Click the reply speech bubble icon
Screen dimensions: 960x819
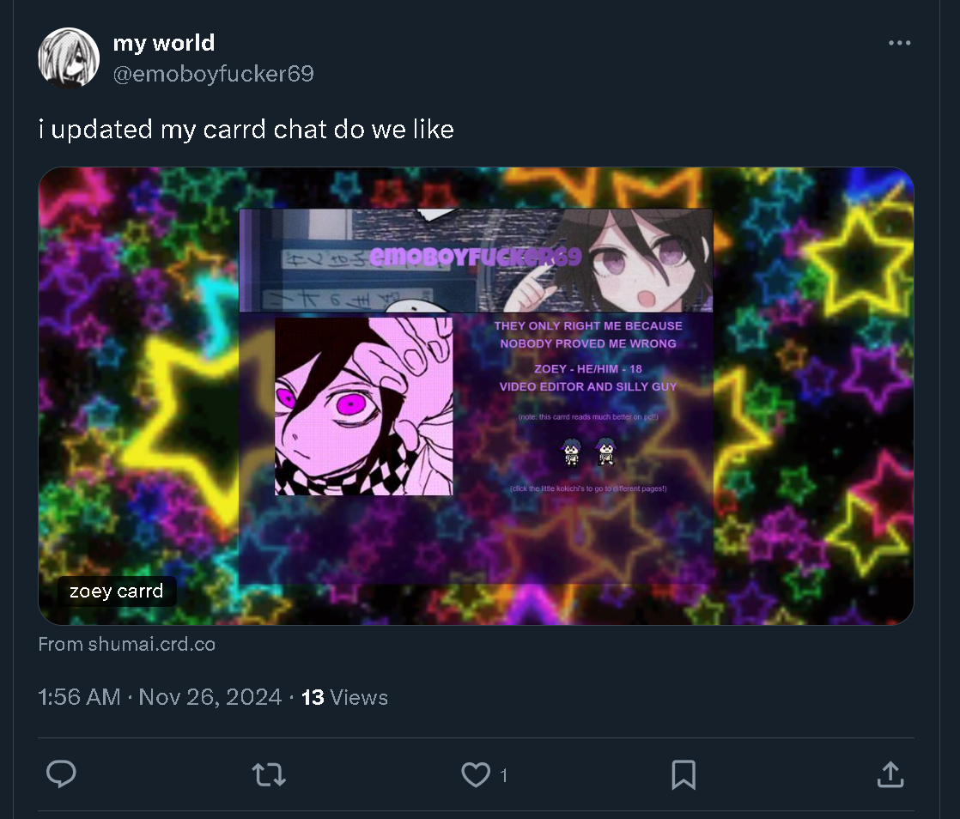[61, 774]
